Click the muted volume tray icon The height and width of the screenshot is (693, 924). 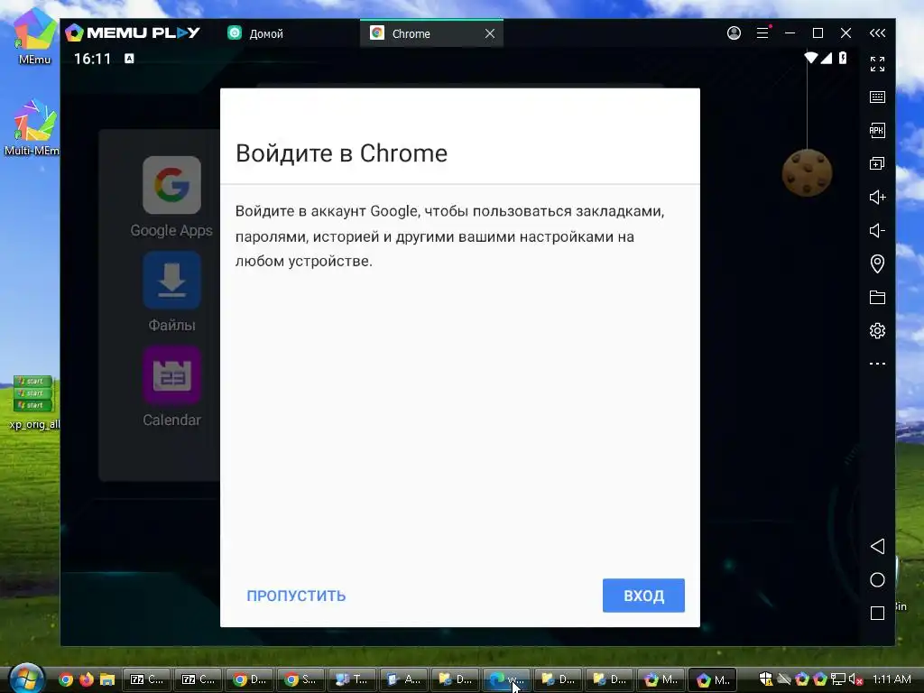[855, 679]
